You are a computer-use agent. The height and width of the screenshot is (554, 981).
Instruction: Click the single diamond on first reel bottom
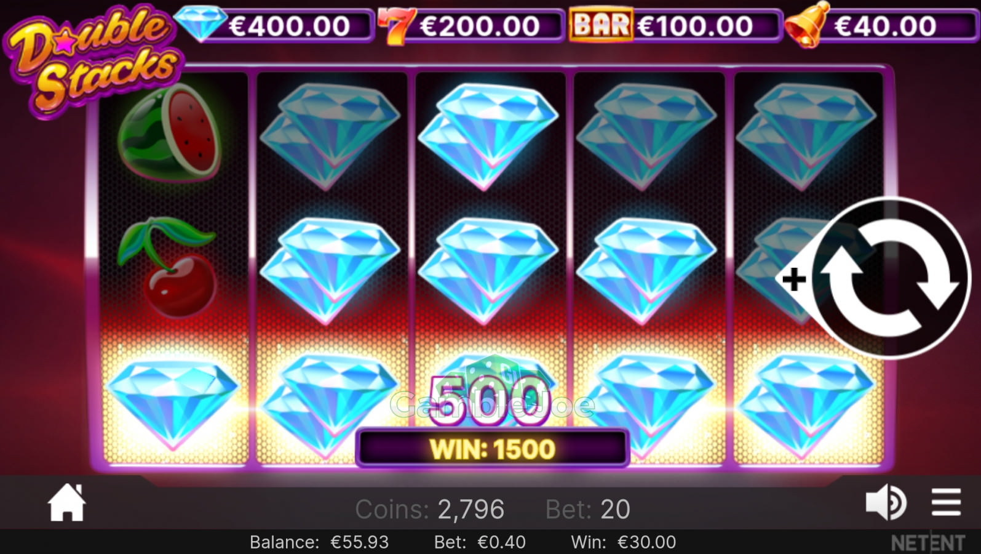click(x=172, y=403)
